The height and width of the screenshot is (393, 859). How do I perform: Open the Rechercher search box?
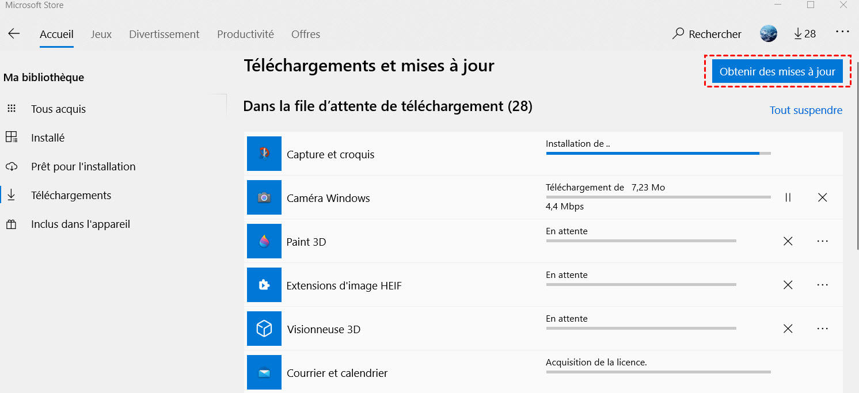pyautogui.click(x=707, y=35)
